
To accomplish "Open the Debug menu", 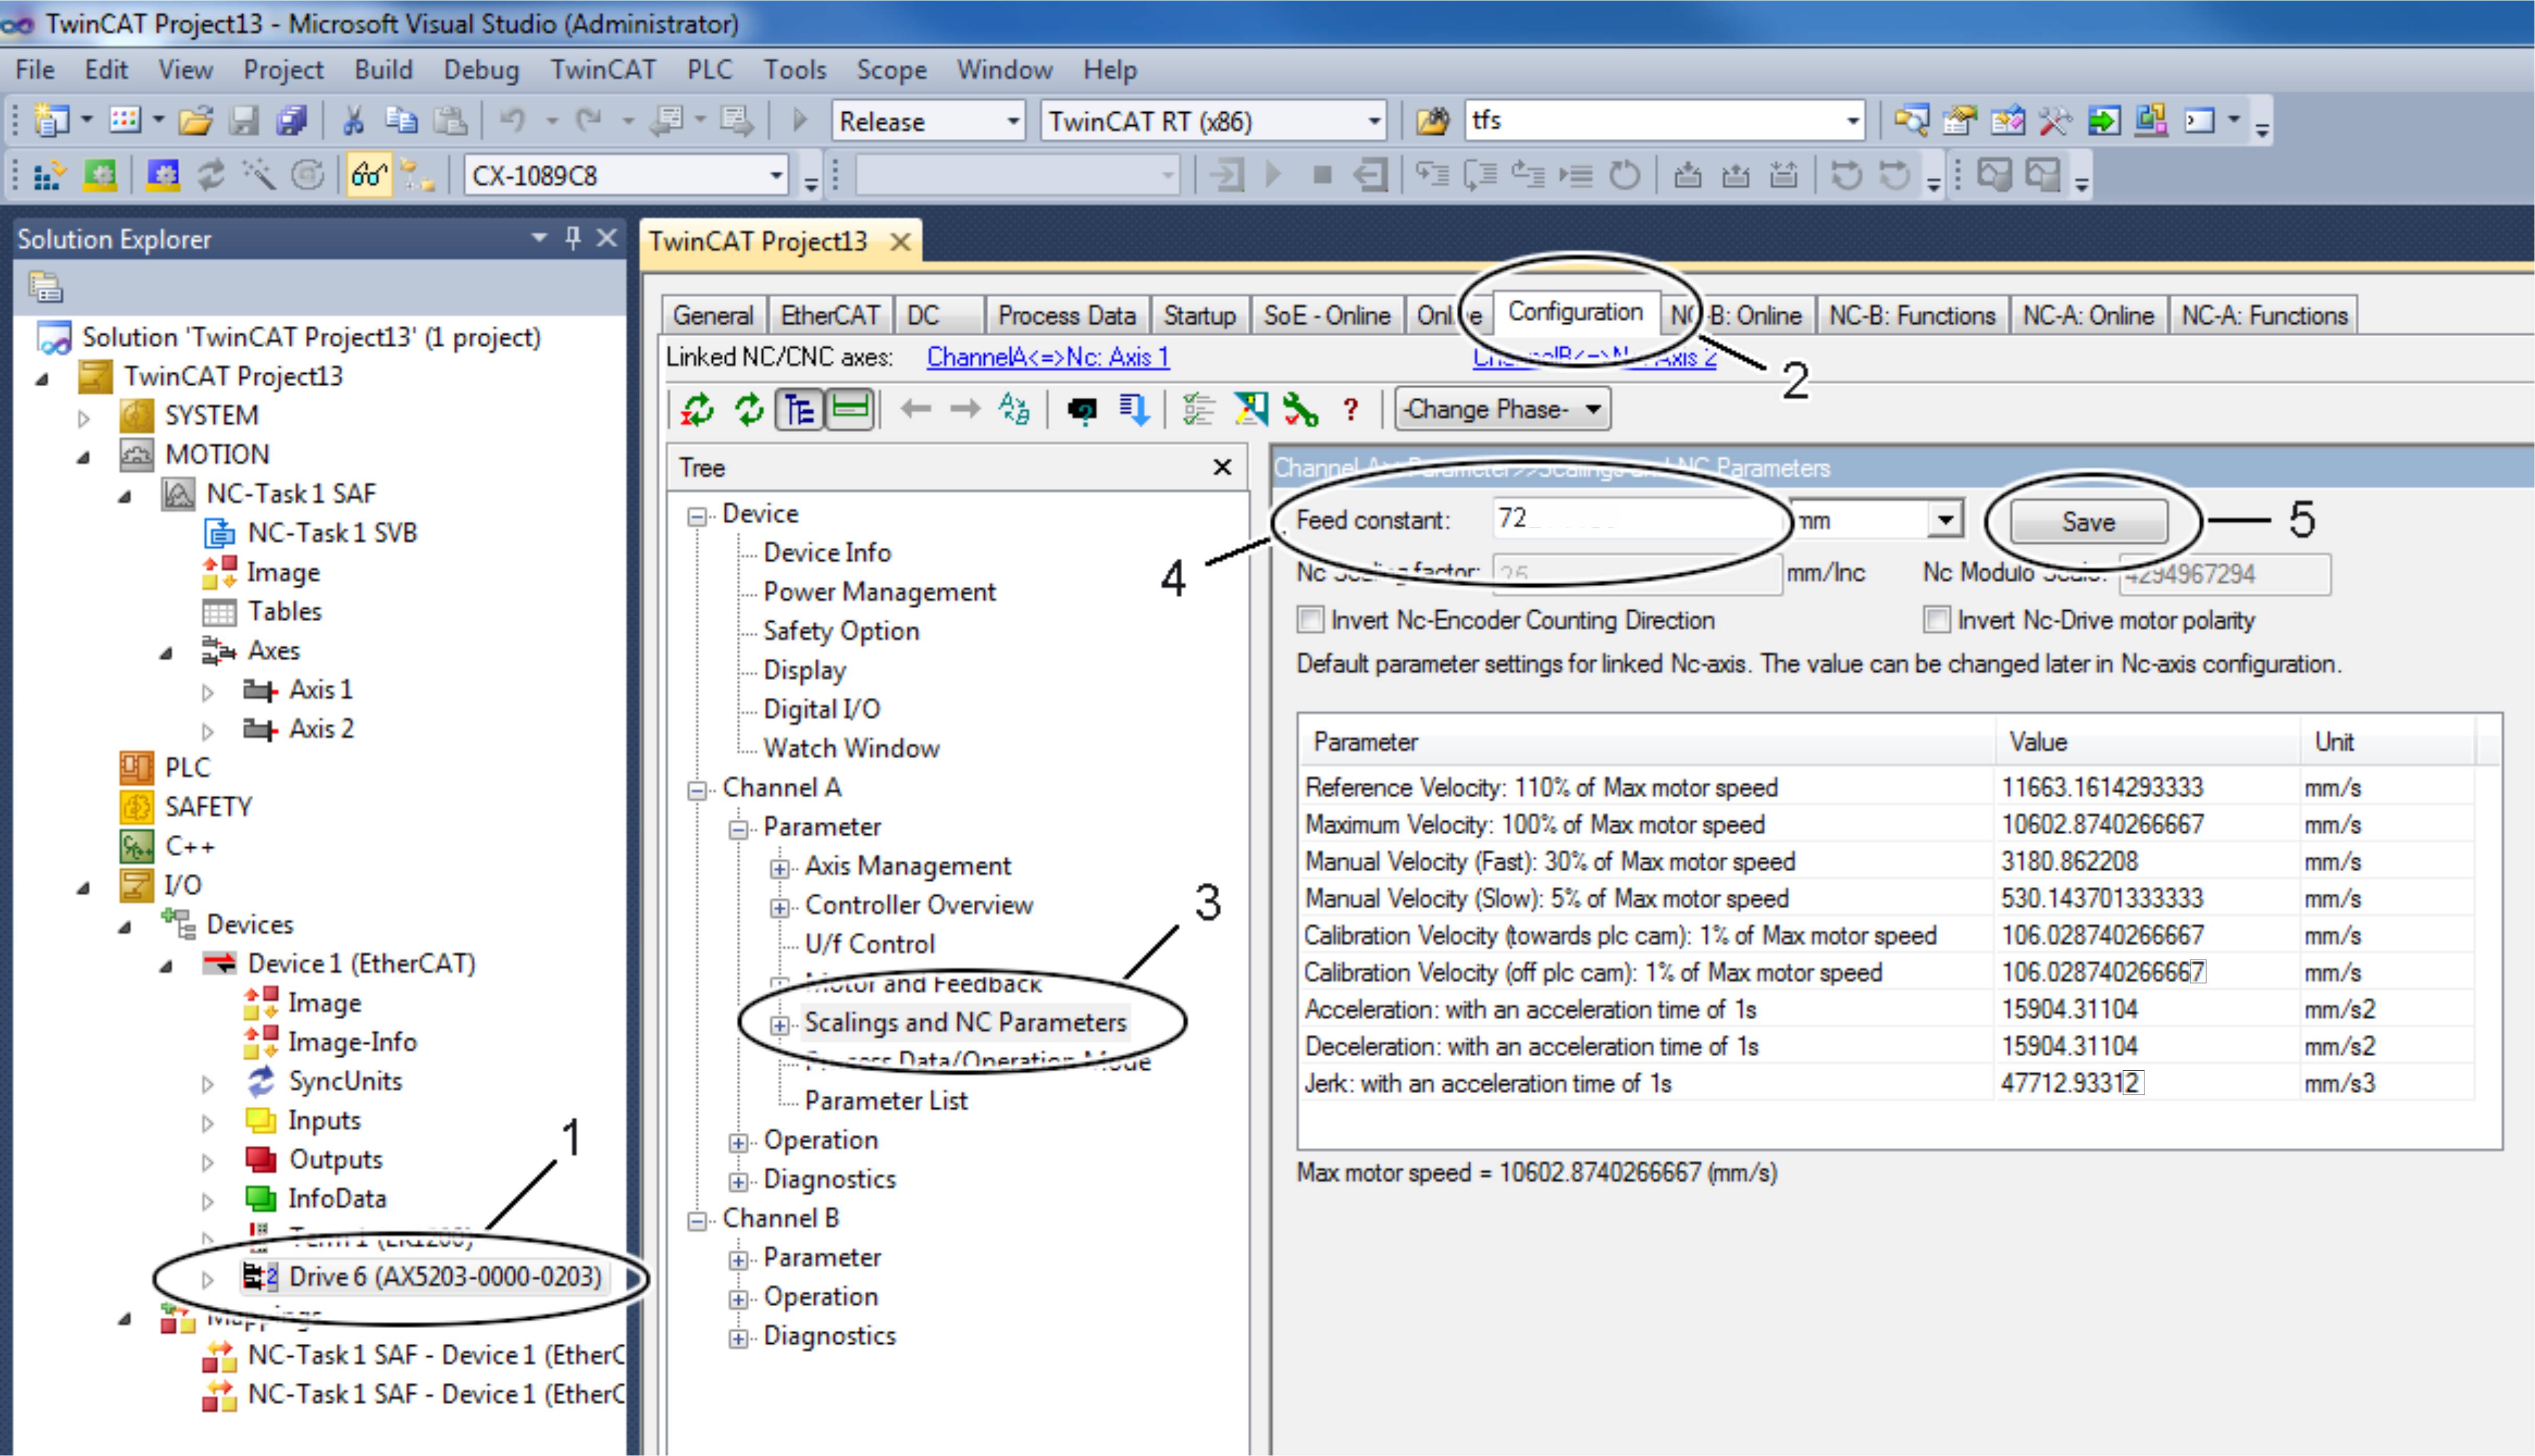I will pyautogui.click(x=481, y=70).
